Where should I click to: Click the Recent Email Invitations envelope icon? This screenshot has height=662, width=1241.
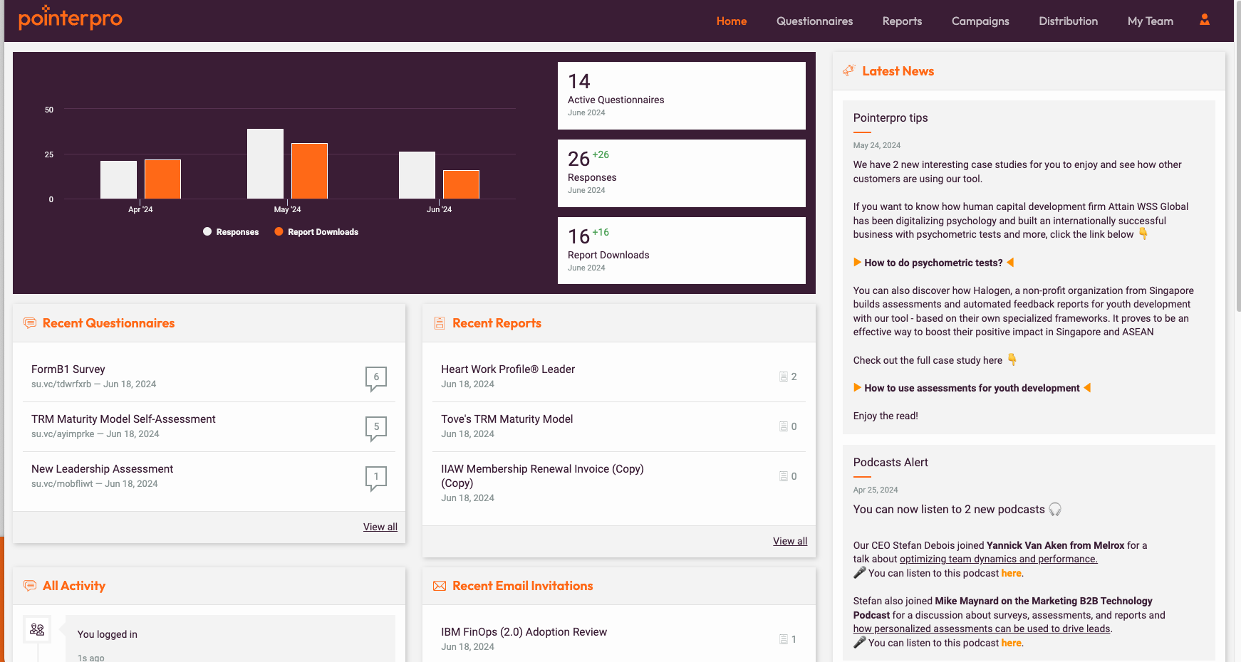[440, 586]
